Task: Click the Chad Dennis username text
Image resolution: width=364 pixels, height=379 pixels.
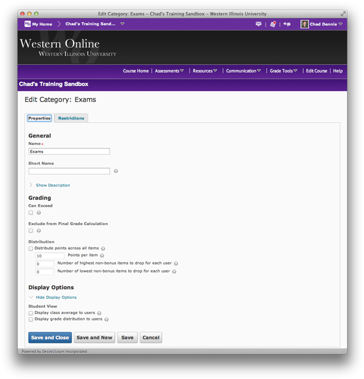Action: tap(323, 24)
